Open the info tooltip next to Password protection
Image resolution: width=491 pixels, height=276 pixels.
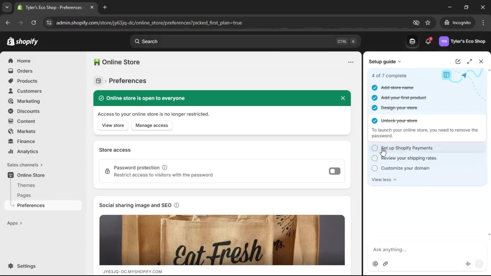pos(164,168)
